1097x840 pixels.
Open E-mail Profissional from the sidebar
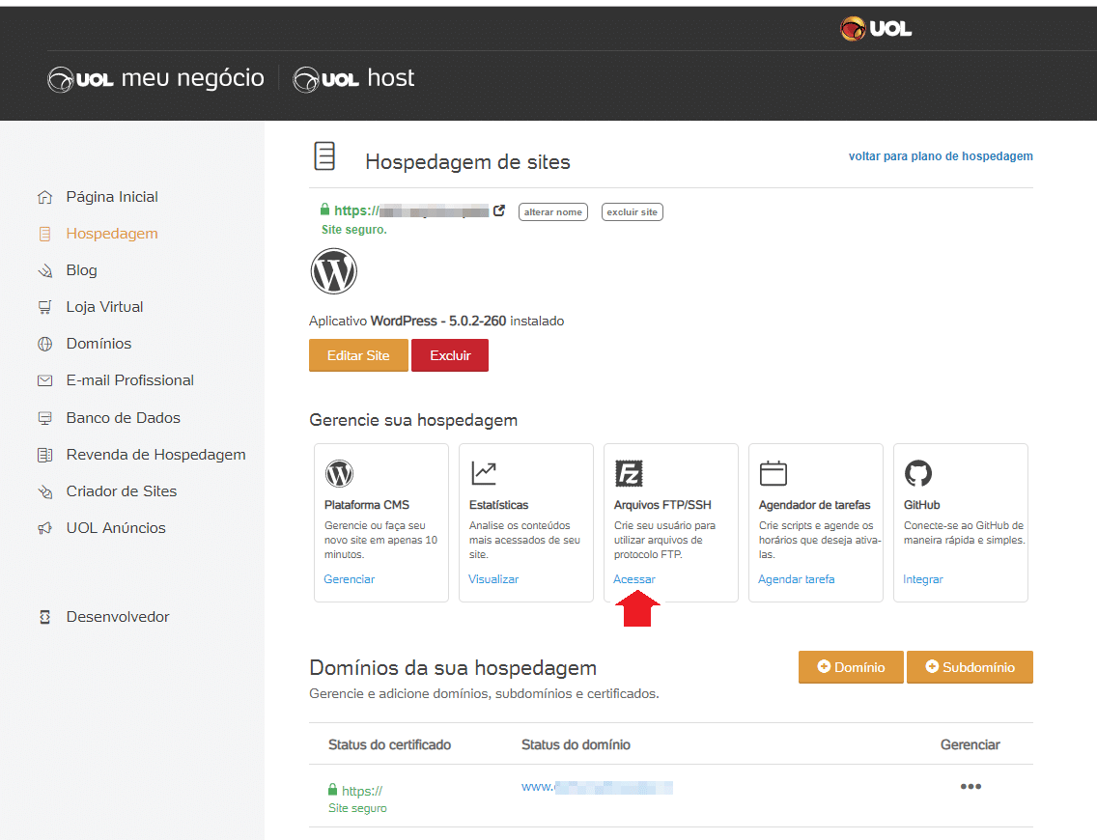(x=130, y=380)
